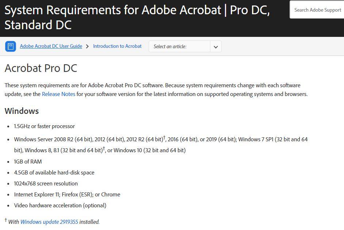Click the Acrobat Pro DC heading
The image size is (344, 230).
(x=41, y=68)
